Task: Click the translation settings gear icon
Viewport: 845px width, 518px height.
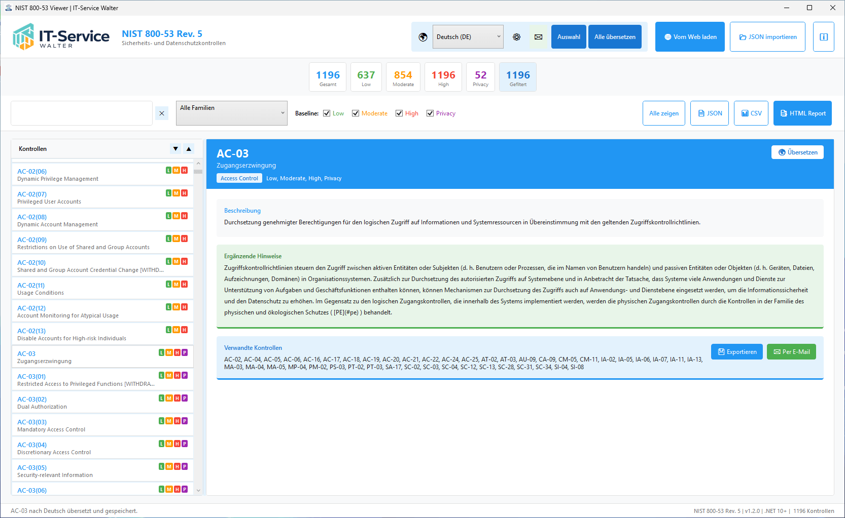Action: point(516,37)
